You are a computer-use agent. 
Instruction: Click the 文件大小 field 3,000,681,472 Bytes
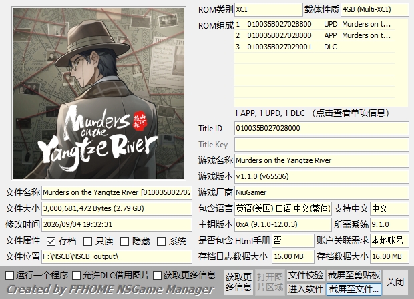(x=117, y=208)
